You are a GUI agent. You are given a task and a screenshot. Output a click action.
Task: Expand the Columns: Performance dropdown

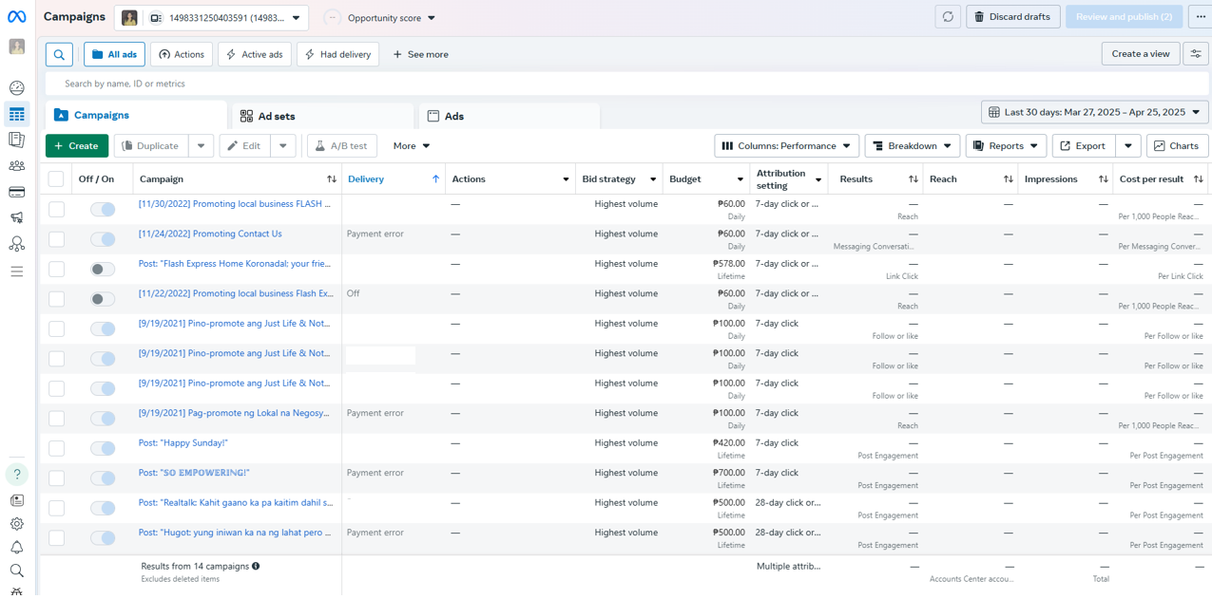point(786,146)
